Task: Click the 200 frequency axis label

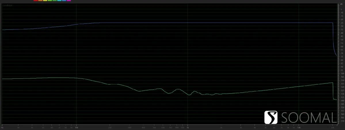Action: (110, 127)
